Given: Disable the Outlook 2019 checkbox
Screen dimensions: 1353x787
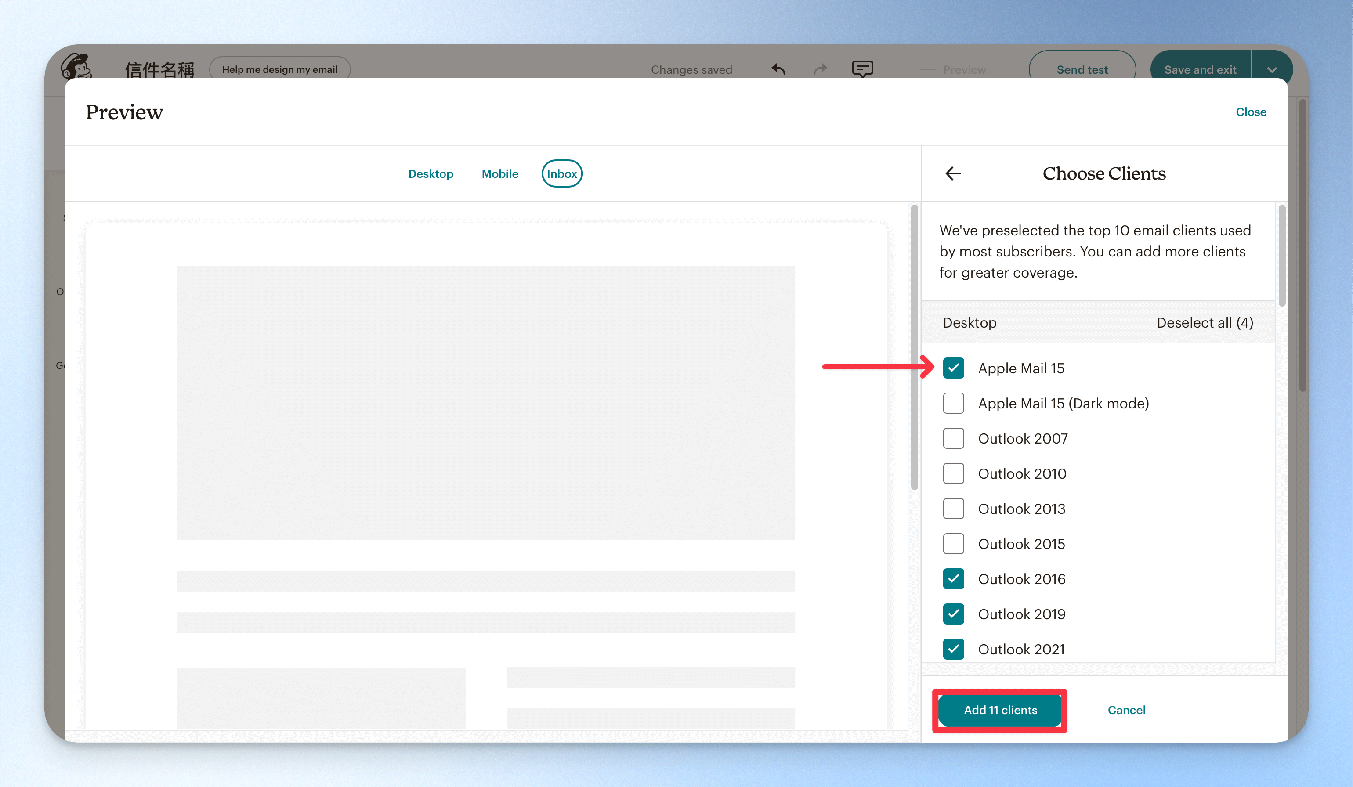Looking at the screenshot, I should (954, 614).
